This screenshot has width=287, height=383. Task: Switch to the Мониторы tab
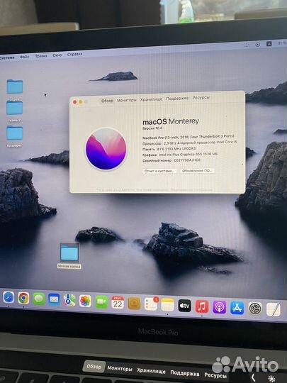pos(126,100)
